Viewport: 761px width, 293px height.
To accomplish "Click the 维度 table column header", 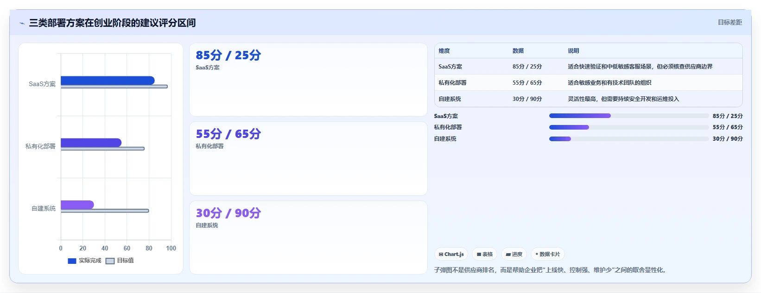I will (x=444, y=51).
